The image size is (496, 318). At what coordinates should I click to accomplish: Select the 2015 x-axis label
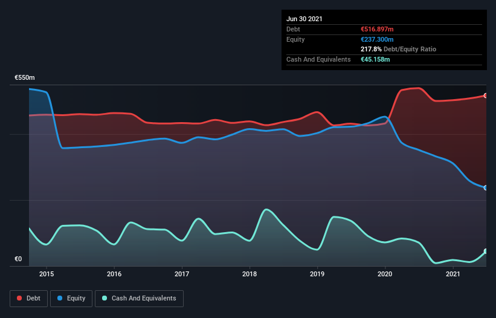pyautogui.click(x=47, y=274)
